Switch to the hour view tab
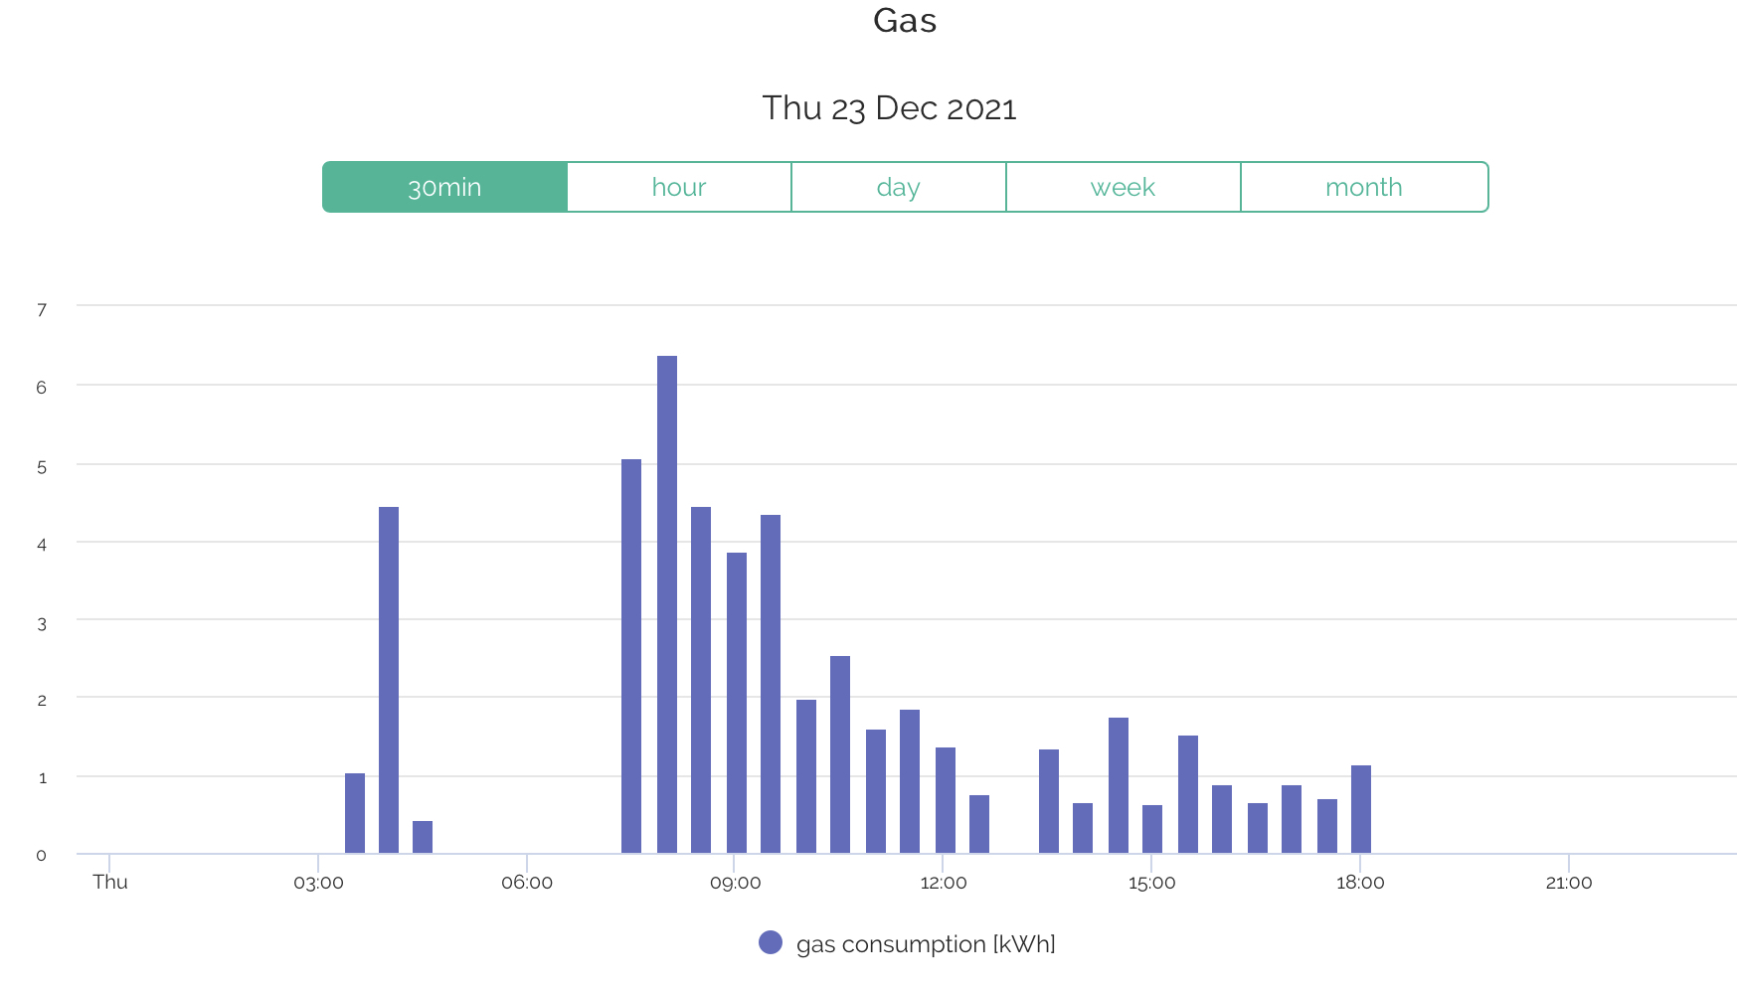This screenshot has width=1737, height=990. pyautogui.click(x=679, y=187)
